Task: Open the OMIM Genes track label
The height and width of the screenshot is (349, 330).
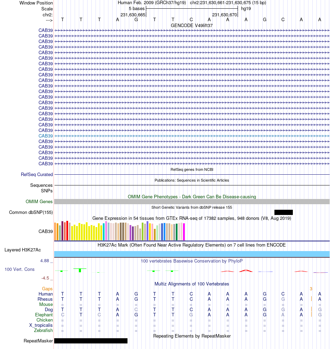Action: pos(39,201)
